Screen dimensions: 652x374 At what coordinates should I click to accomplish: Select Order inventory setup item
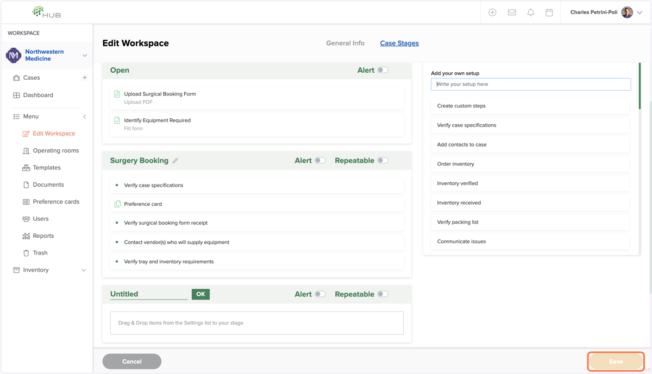(530, 164)
